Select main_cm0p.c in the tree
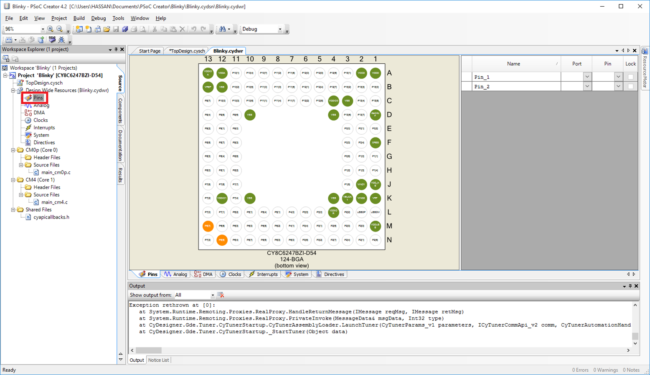The image size is (650, 375). pyautogui.click(x=56, y=172)
